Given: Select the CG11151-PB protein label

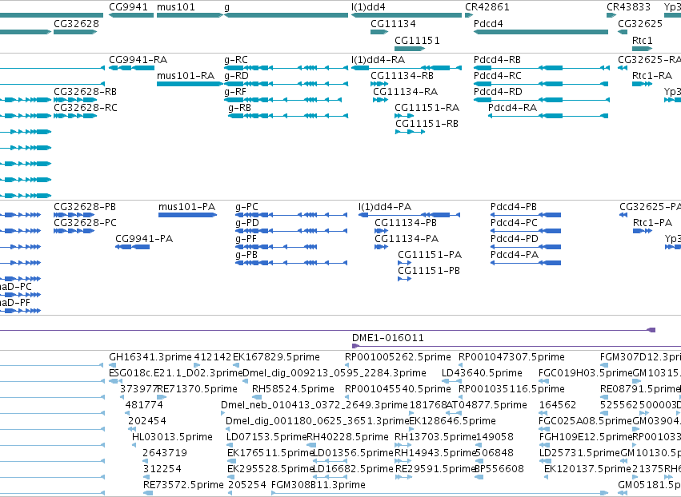Looking at the screenshot, I should [x=429, y=271].
